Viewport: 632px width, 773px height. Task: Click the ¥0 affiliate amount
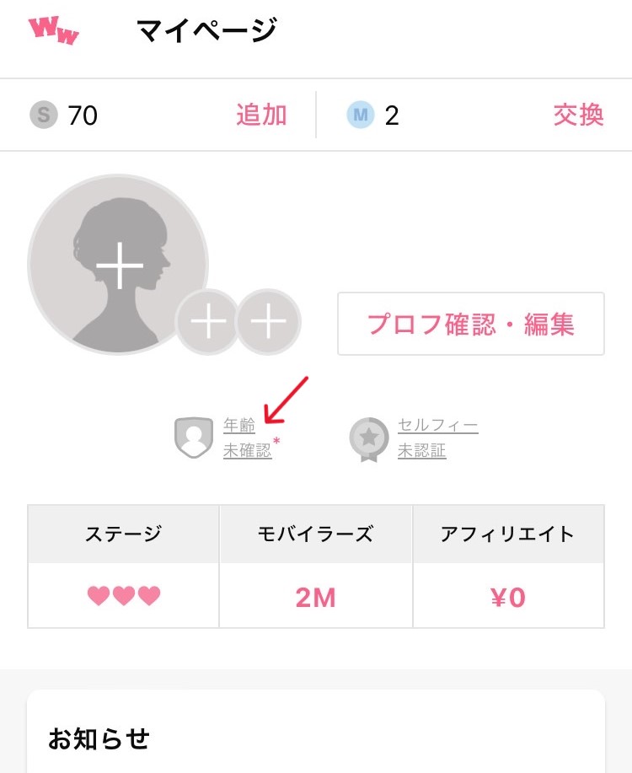(x=507, y=598)
